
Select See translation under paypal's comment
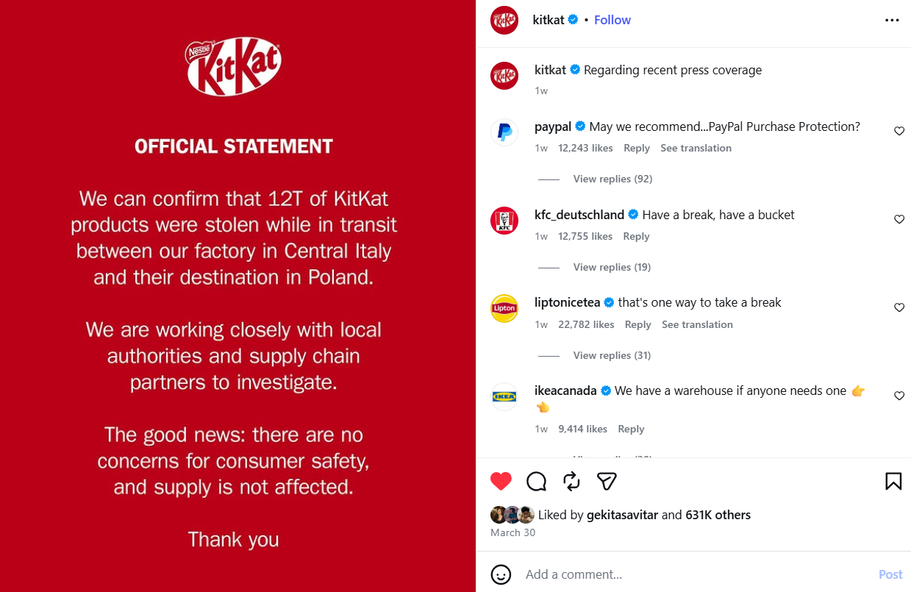696,148
